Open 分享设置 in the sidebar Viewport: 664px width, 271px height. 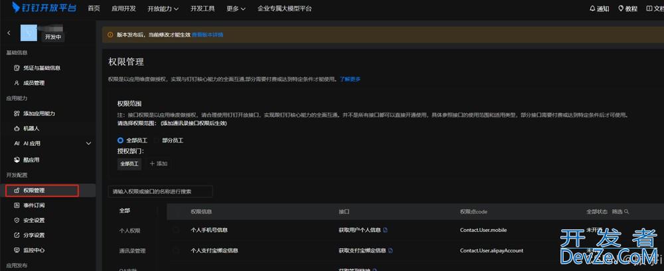click(x=29, y=235)
